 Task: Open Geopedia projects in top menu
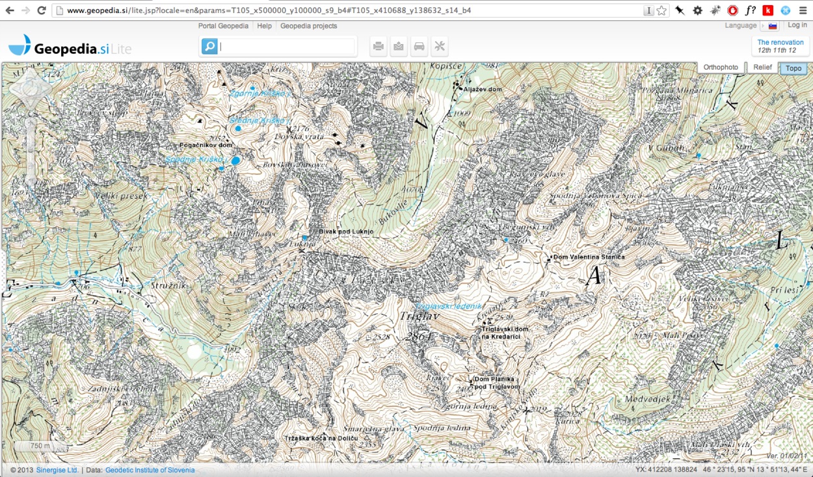[x=308, y=26]
